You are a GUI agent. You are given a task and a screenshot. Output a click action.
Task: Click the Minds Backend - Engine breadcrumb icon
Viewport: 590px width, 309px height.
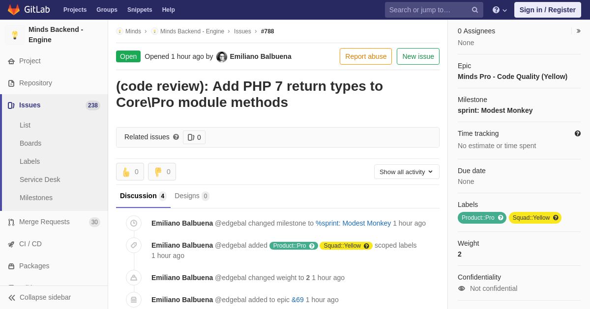point(154,31)
